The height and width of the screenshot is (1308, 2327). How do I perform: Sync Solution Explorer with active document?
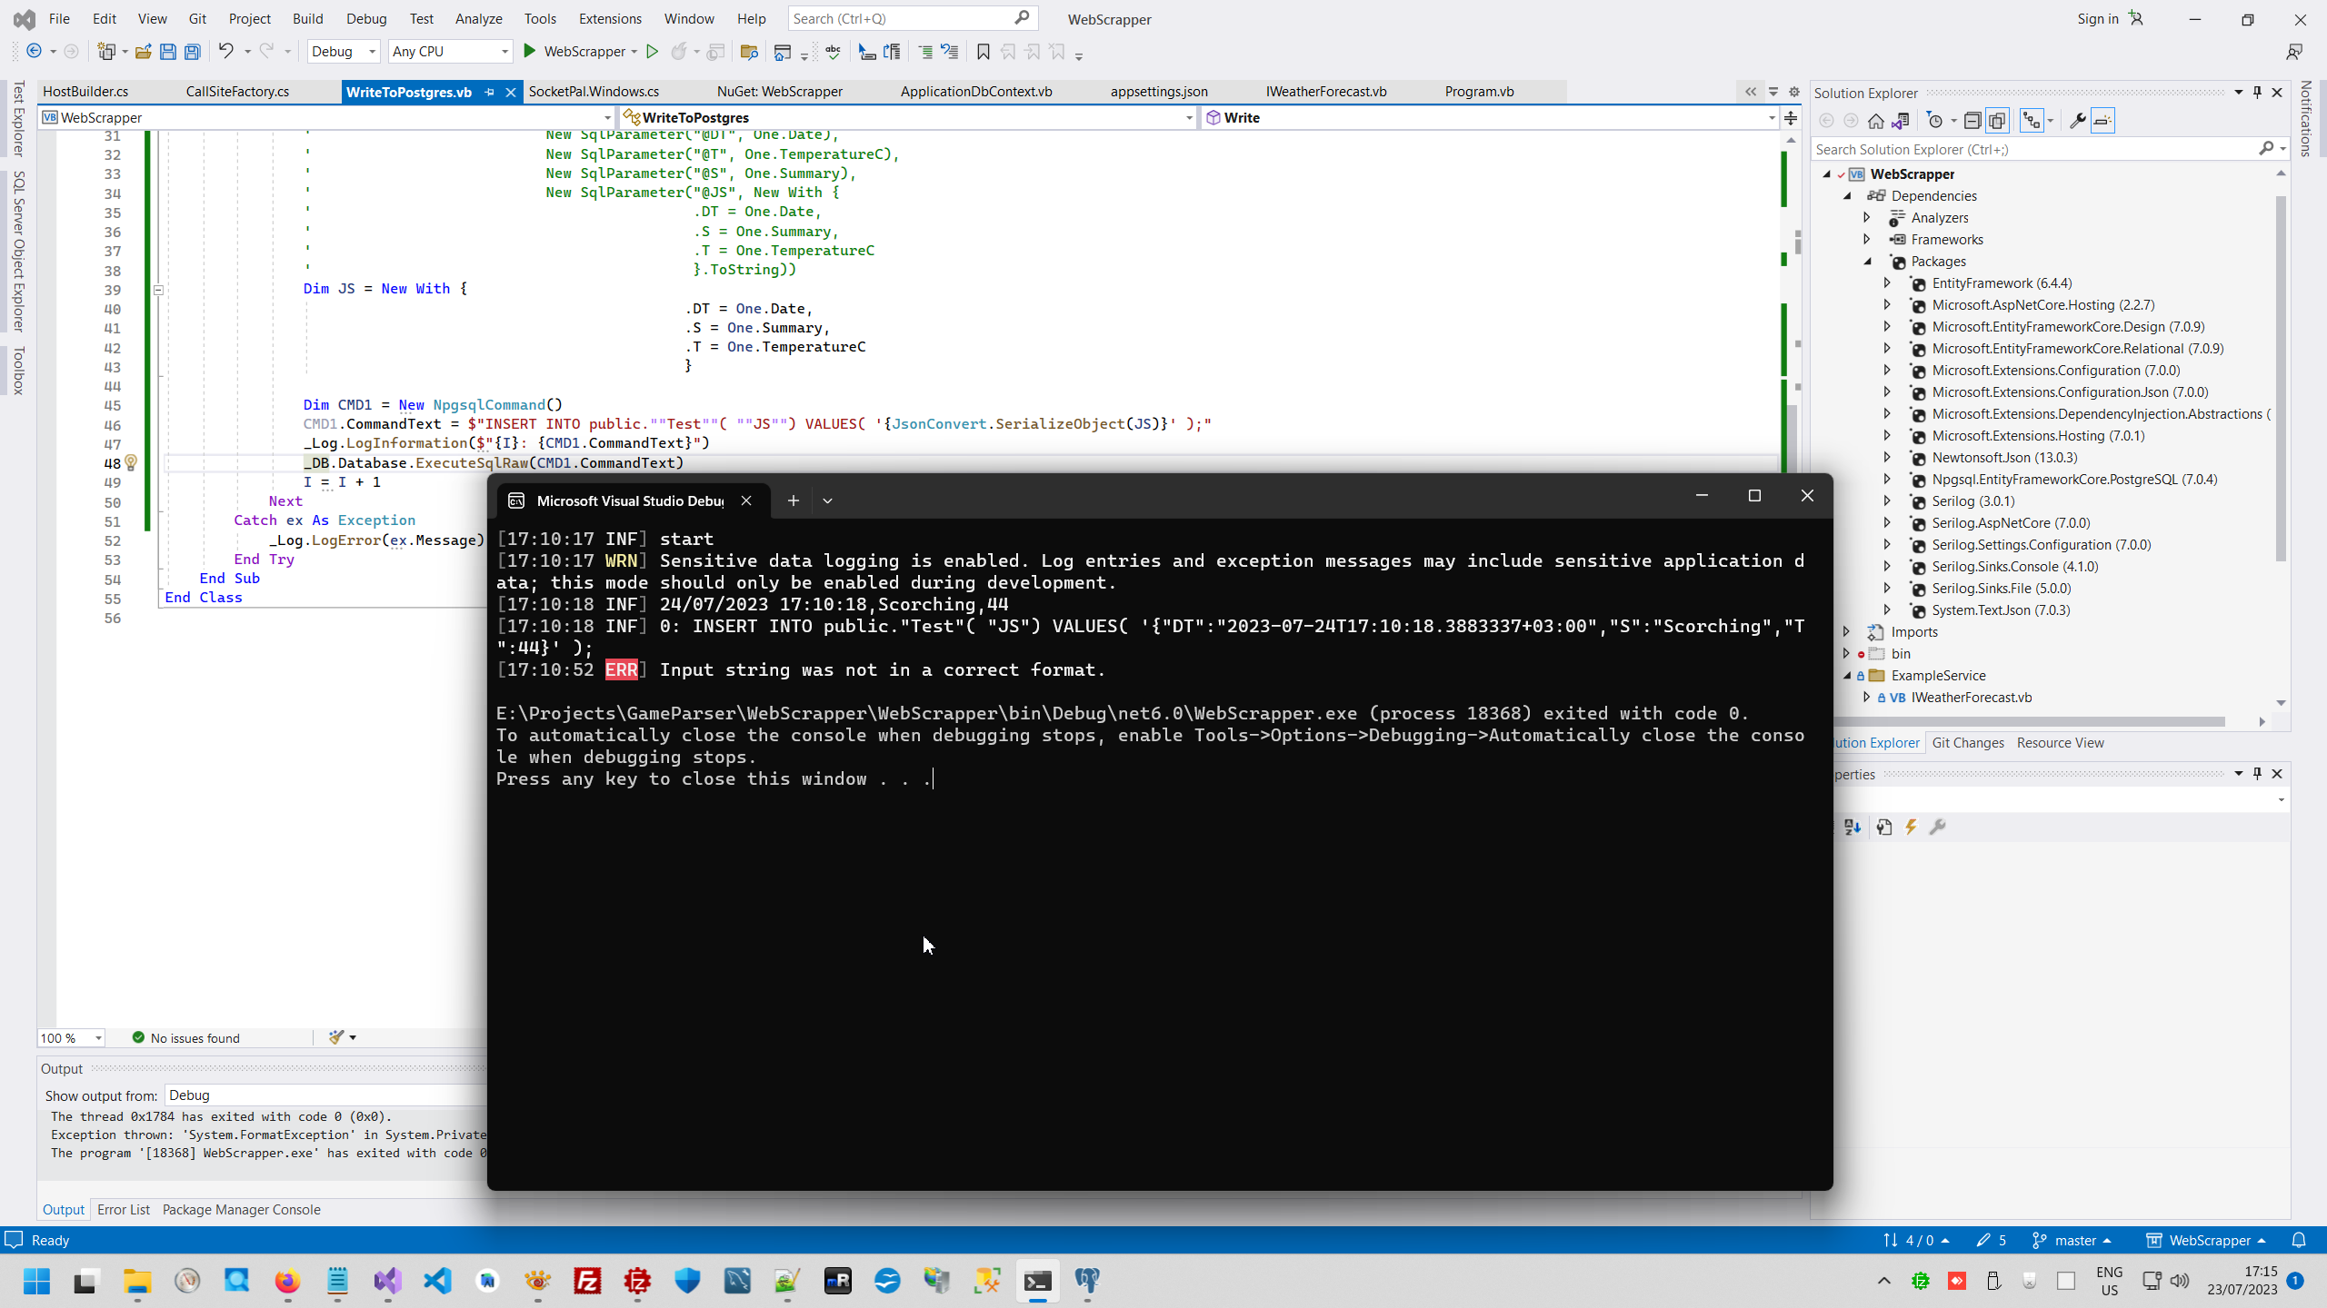1900,120
